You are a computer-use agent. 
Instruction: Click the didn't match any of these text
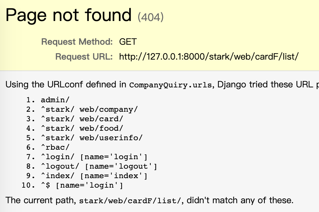coord(240,200)
